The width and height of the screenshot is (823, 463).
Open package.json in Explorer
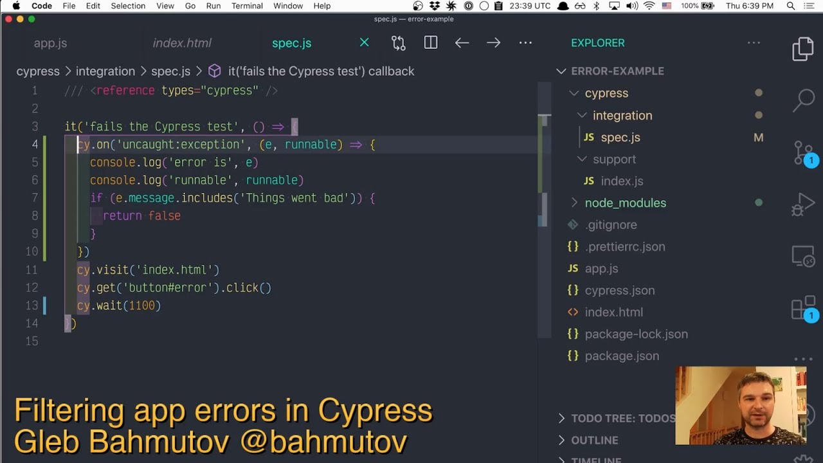coord(622,356)
